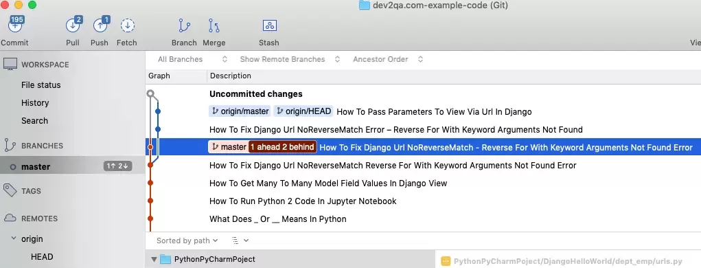701x268 pixels.
Task: Click the Commit toolbar icon
Action: (14, 25)
